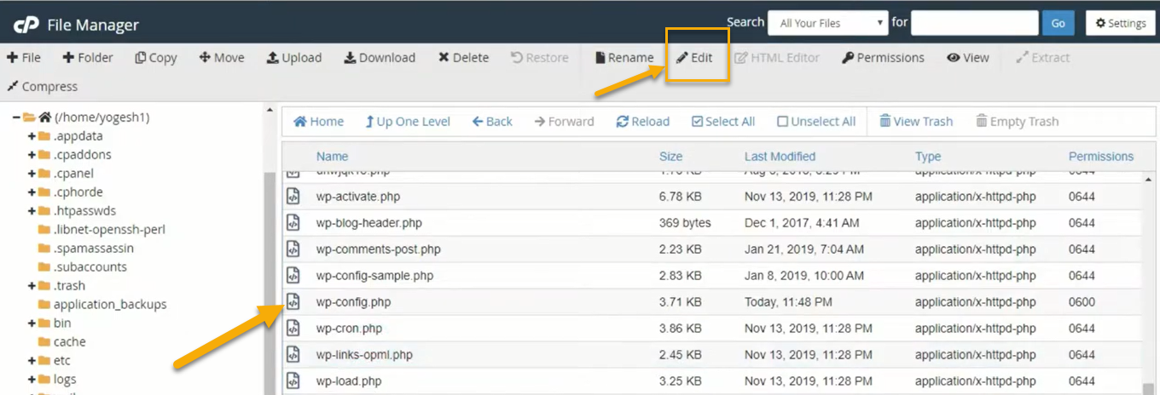Click the Rename toolbar button
This screenshot has height=395, width=1160.
pyautogui.click(x=624, y=58)
